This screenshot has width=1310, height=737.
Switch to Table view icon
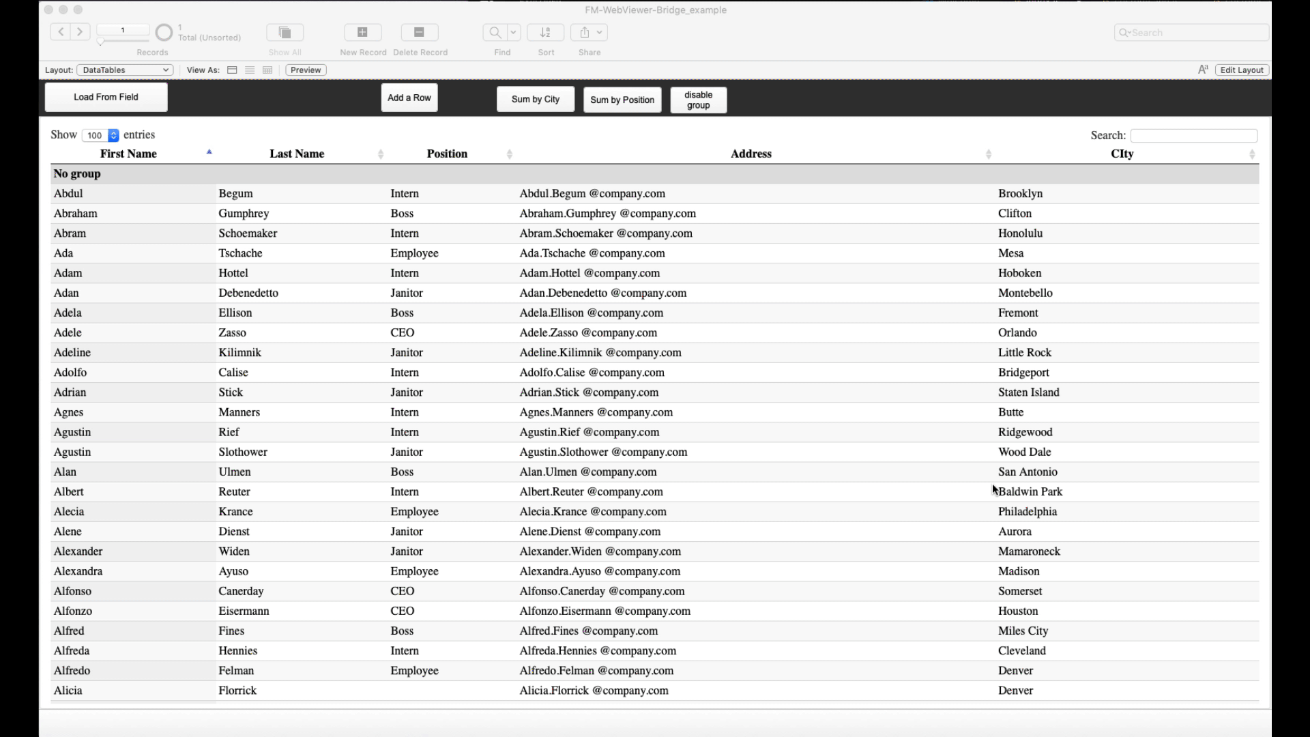coord(267,70)
